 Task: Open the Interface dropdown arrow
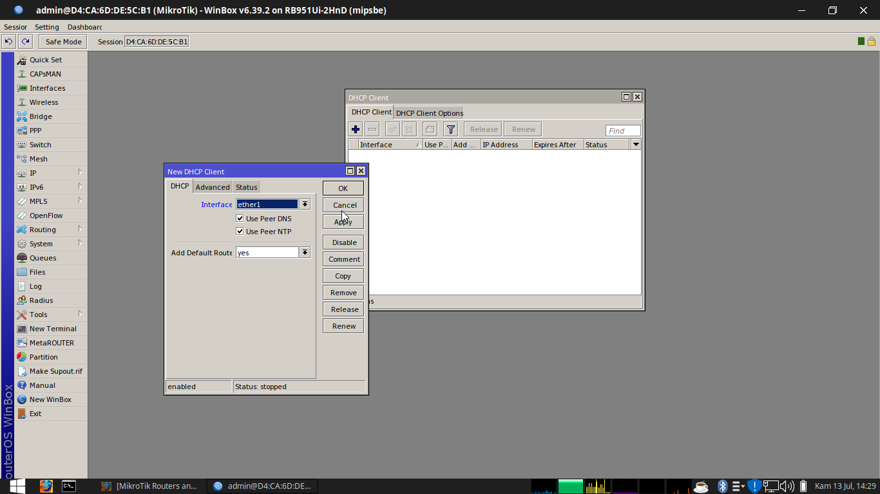tap(305, 205)
